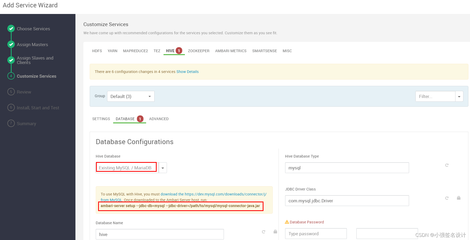Click the Review step label

pyautogui.click(x=24, y=92)
